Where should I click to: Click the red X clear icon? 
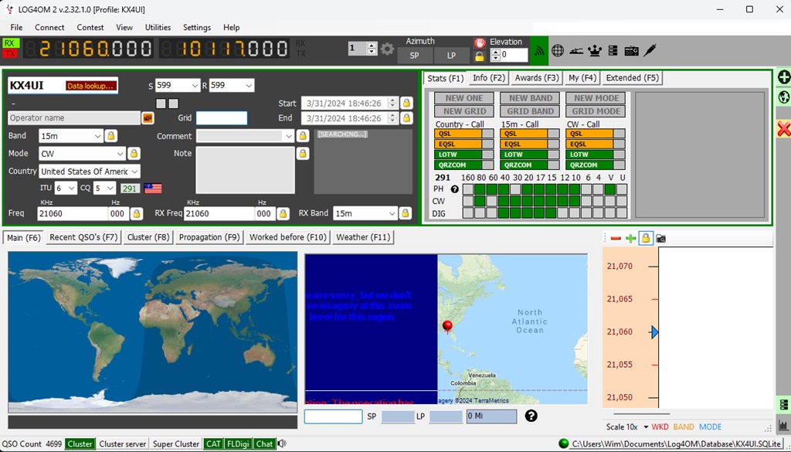click(x=783, y=128)
